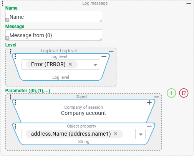The width and height of the screenshot is (194, 156).
Task: Click drag handle of Object property block
Action: 15,126
